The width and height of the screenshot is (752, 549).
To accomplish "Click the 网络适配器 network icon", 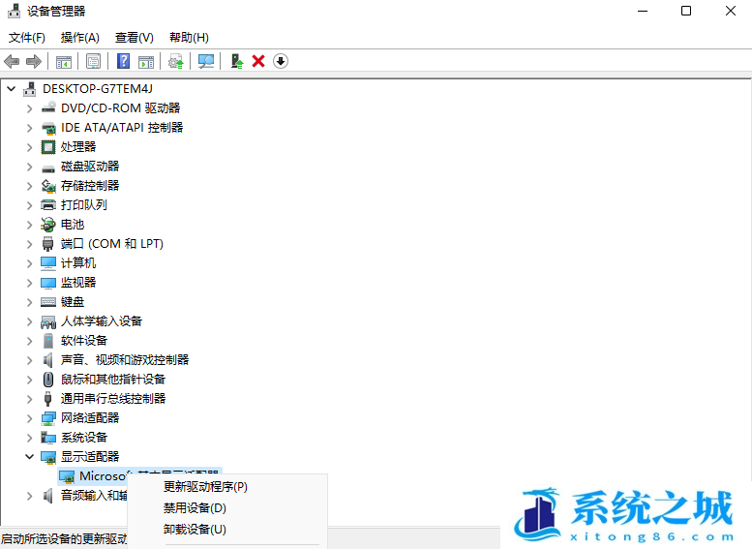I will tap(48, 418).
